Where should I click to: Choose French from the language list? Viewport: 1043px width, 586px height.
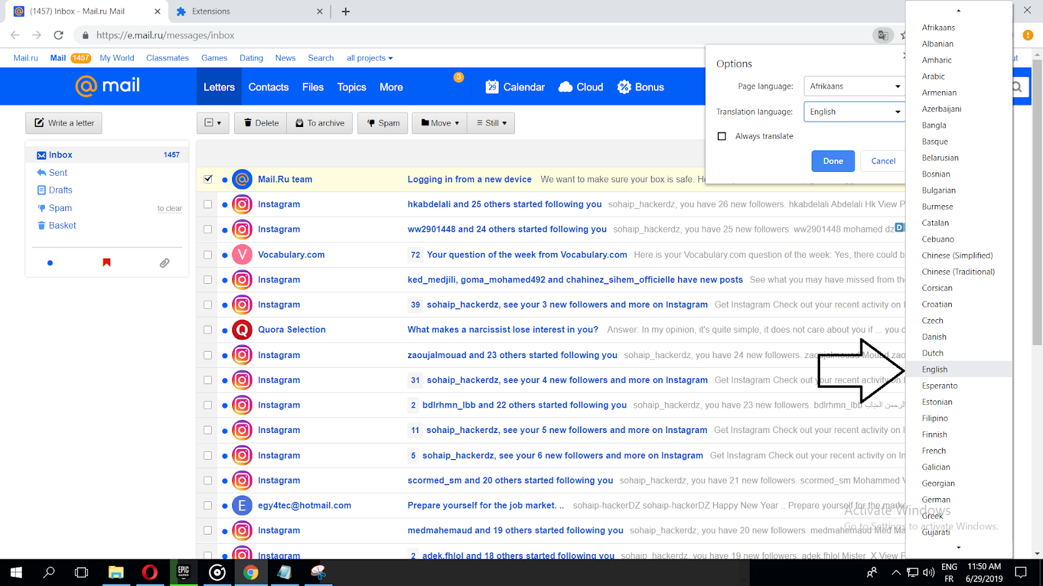pos(959,451)
